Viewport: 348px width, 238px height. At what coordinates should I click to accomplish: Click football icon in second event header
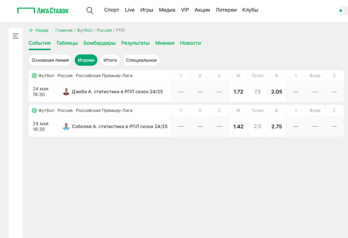pos(34,110)
